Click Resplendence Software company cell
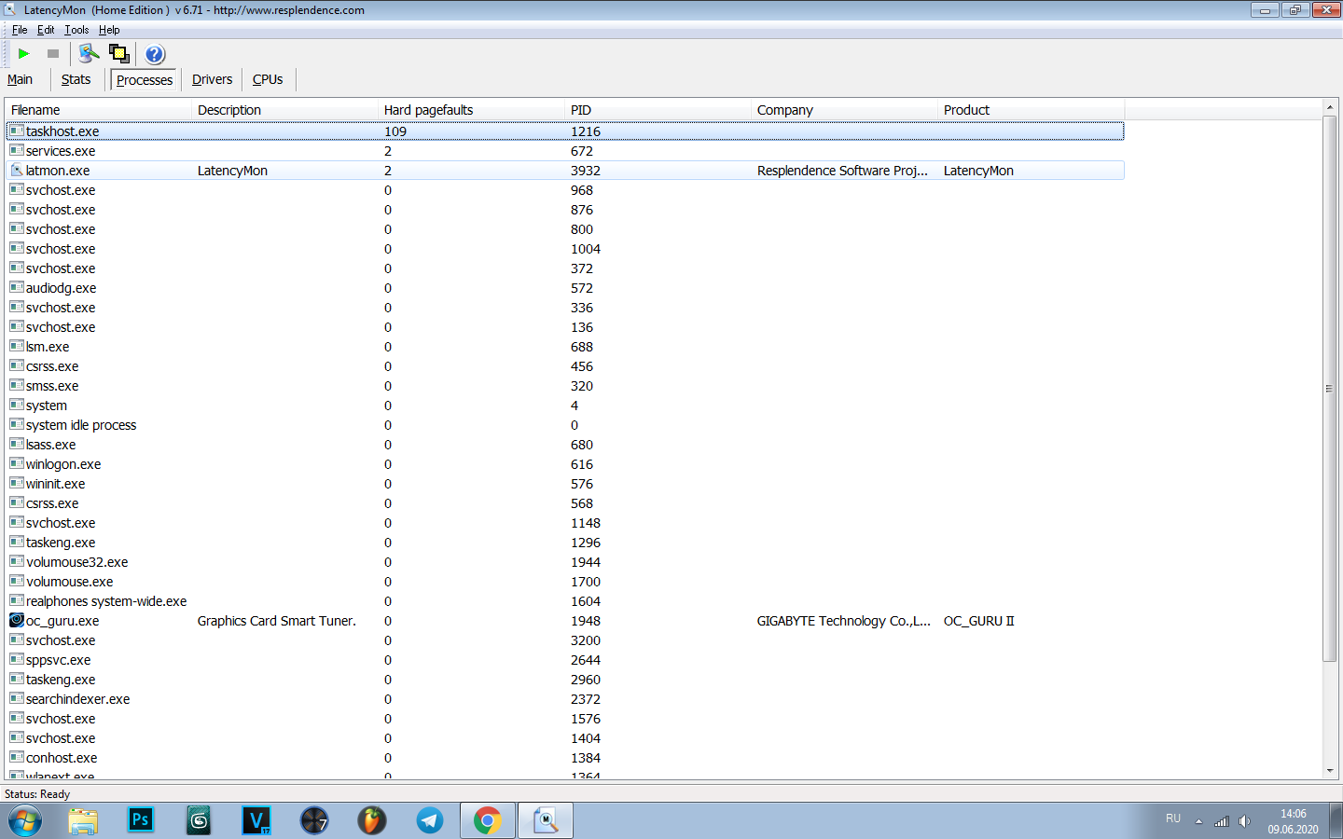 click(x=842, y=171)
